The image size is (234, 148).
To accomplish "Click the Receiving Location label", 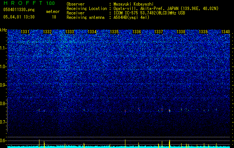I will (87, 9).
